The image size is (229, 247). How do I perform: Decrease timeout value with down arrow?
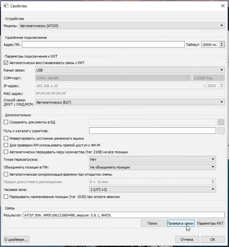(222, 46)
